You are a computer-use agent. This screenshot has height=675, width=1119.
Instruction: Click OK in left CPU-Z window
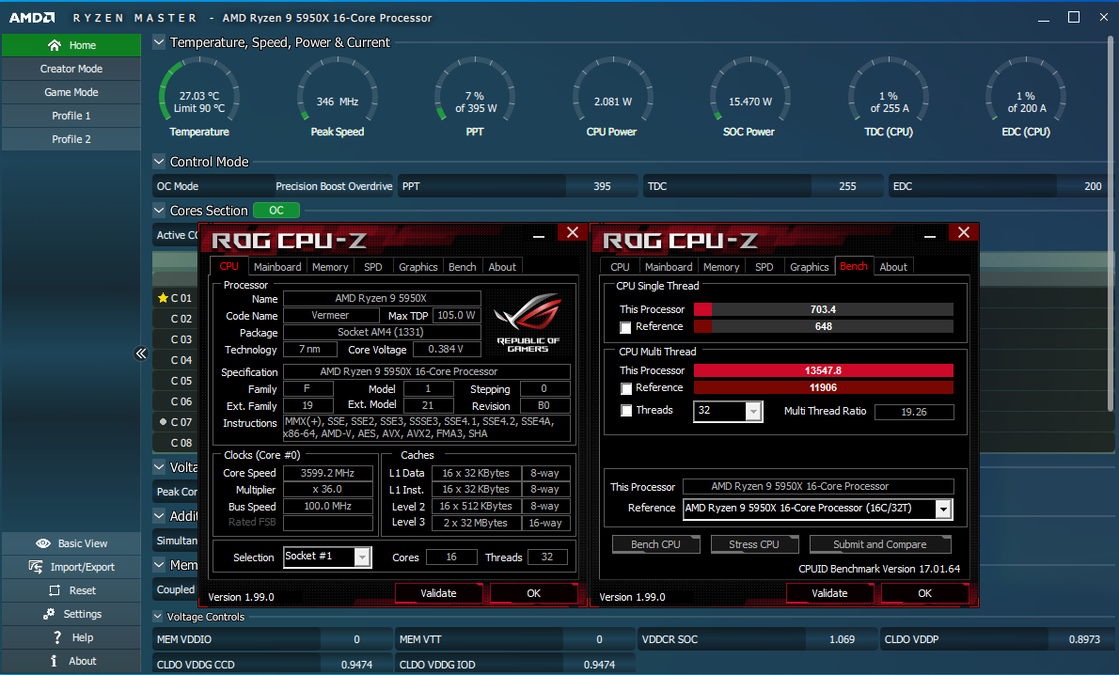(534, 593)
